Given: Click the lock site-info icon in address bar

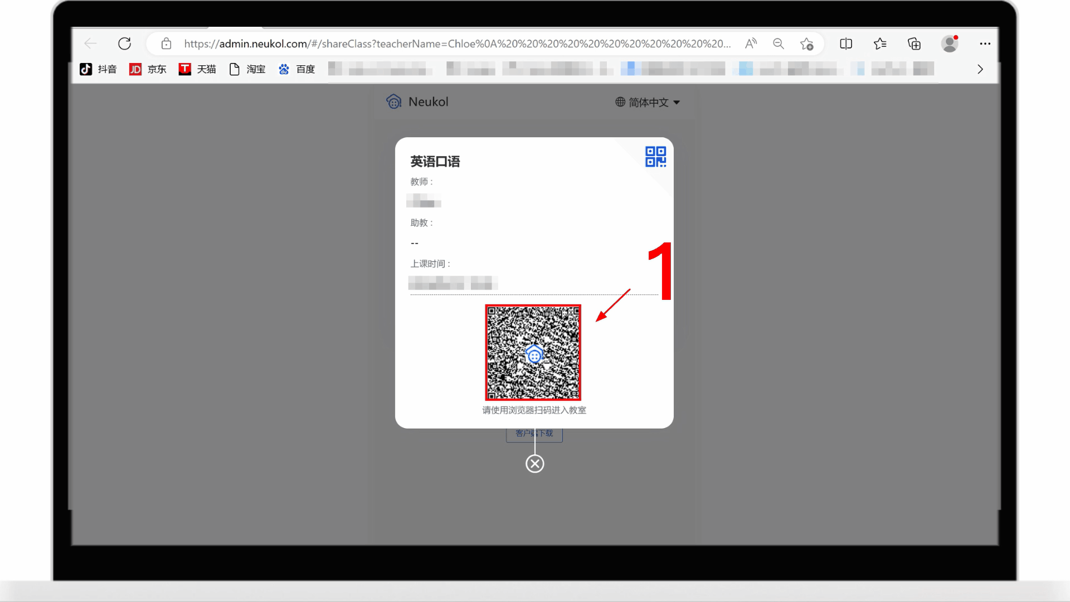Looking at the screenshot, I should pyautogui.click(x=166, y=43).
